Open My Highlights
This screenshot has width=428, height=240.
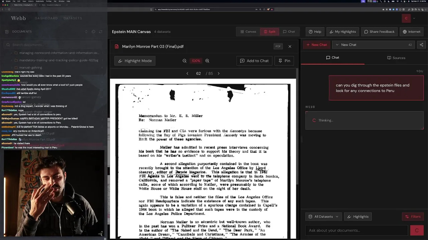[x=343, y=32]
